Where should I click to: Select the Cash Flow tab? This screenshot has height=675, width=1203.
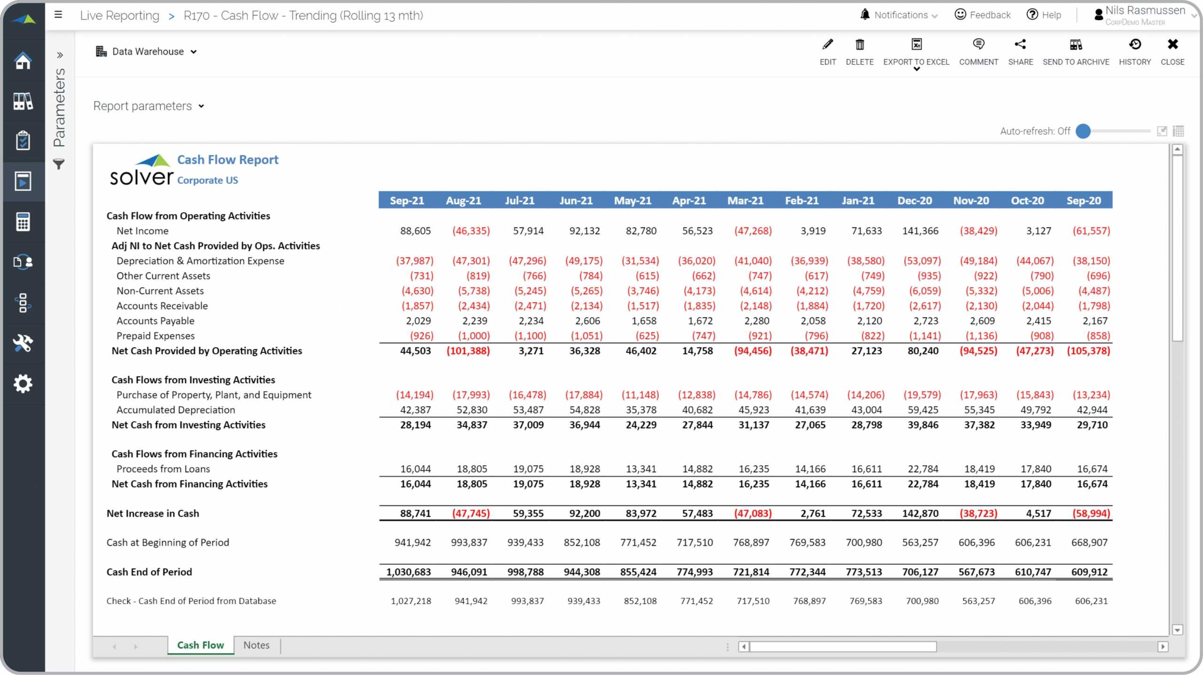pyautogui.click(x=201, y=644)
